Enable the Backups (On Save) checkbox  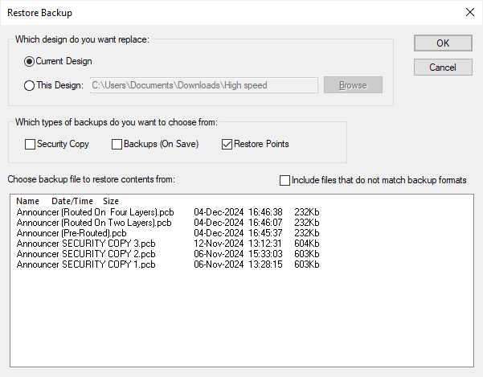[117, 145]
